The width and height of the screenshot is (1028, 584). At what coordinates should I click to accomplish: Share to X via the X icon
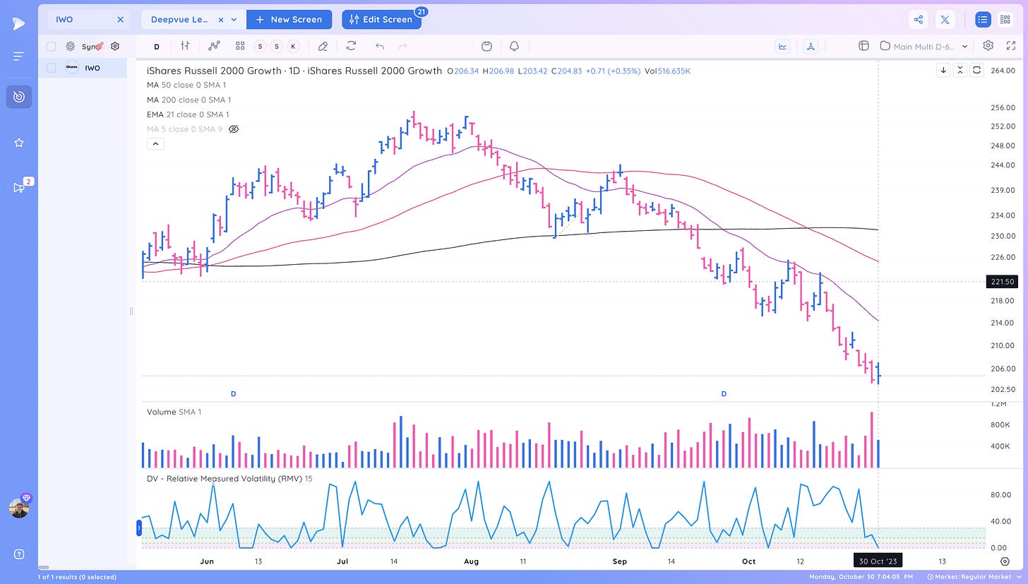[945, 20]
